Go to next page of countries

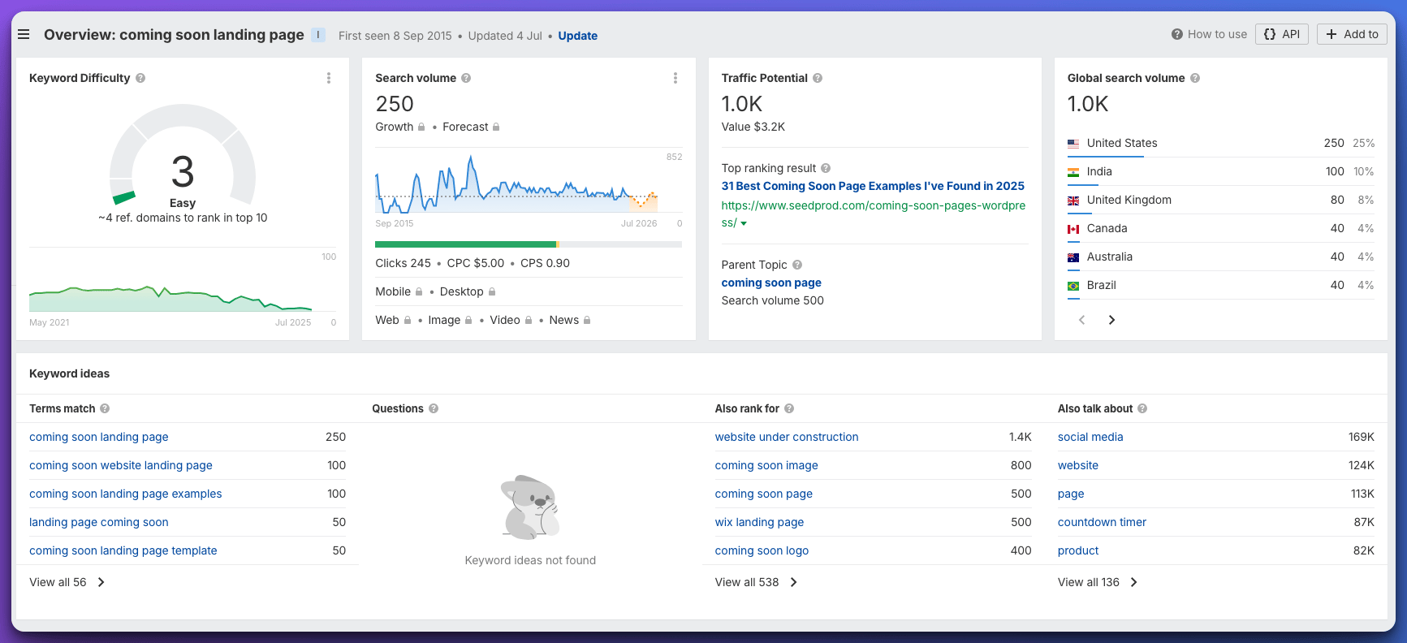1111,320
